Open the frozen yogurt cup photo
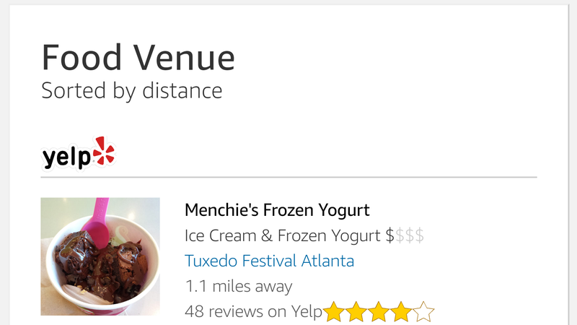This screenshot has height=325, width=577. [100, 256]
